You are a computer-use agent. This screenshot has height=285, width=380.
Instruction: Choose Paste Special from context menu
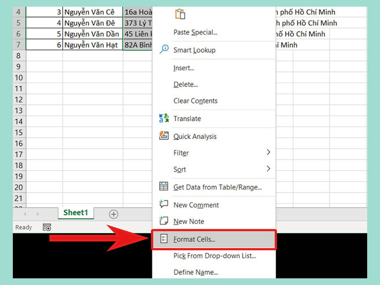point(195,32)
